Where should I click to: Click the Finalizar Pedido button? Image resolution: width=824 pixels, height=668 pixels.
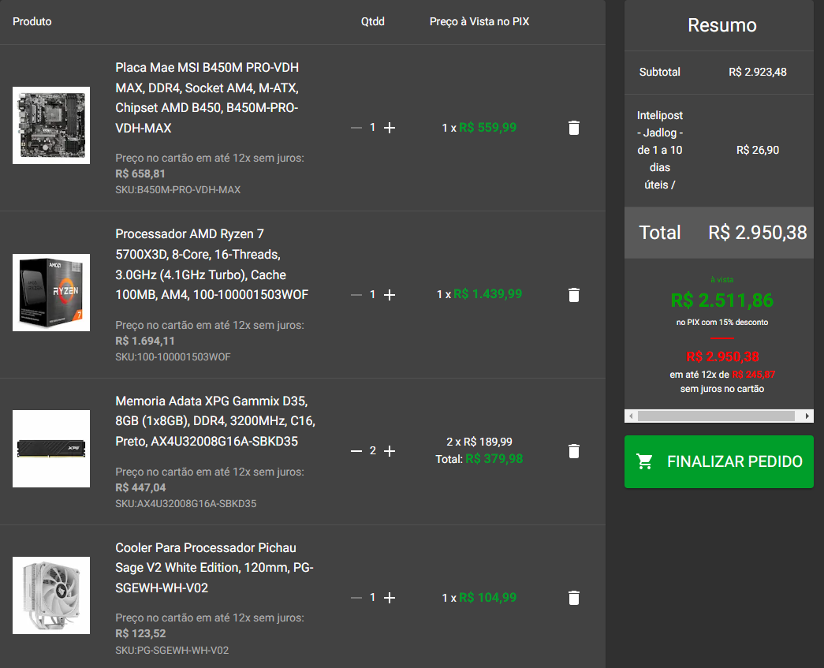(719, 461)
